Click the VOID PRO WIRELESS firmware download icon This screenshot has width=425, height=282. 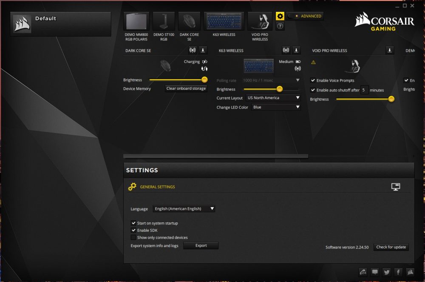point(389,50)
